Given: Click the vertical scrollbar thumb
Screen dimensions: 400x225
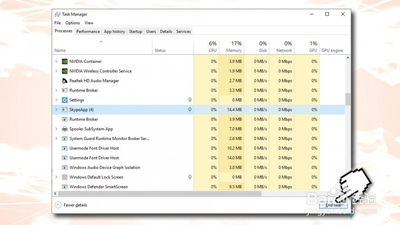Looking at the screenshot, I should click(x=348, y=99).
